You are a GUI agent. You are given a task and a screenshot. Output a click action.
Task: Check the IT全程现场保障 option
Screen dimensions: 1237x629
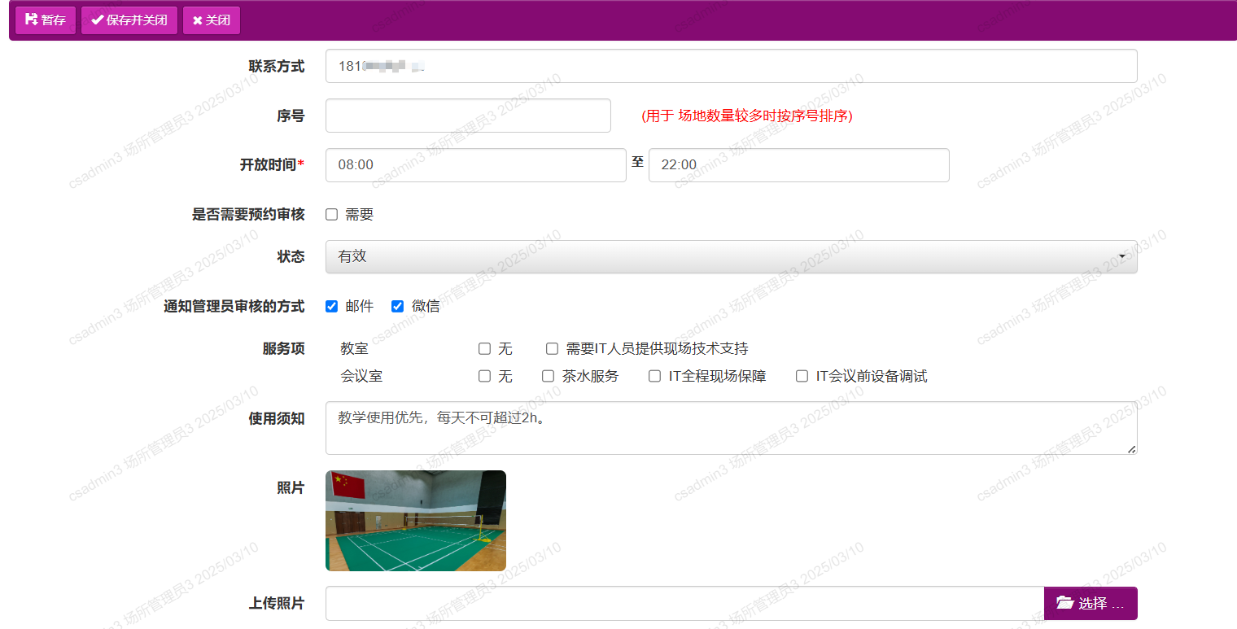click(x=654, y=376)
